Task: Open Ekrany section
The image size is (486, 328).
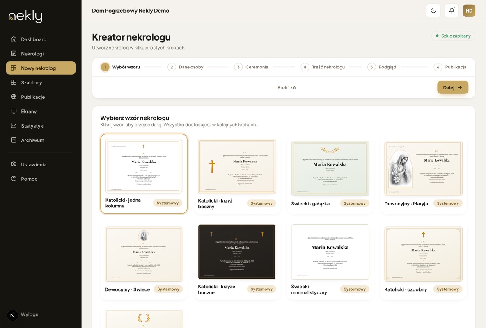Action: tap(41, 111)
